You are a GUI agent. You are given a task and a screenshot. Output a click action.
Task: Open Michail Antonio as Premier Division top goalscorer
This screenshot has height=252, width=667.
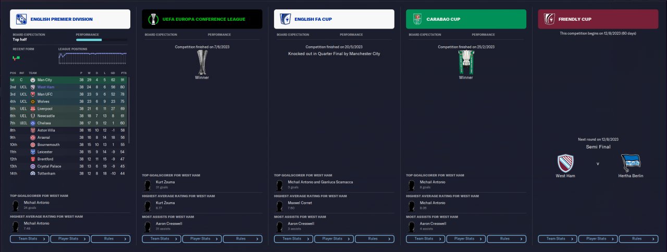coord(38,202)
